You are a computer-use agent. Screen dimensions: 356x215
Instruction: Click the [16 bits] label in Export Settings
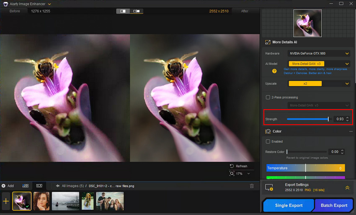pyautogui.click(x=319, y=190)
